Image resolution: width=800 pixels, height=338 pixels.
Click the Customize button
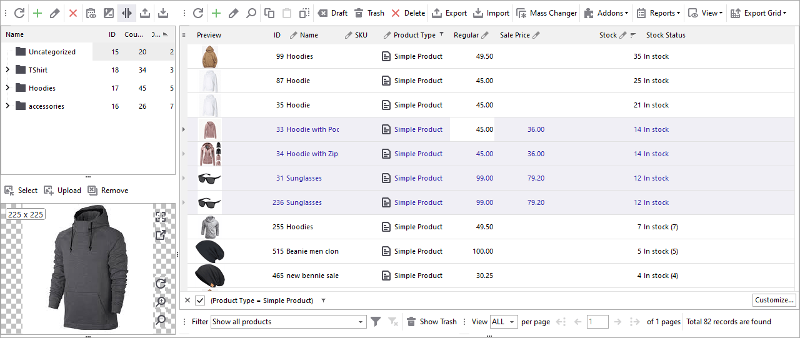774,300
